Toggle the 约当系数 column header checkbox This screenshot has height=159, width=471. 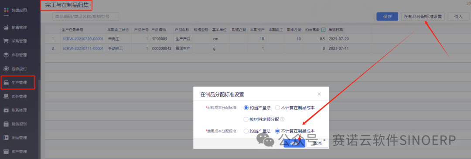coord(324,30)
